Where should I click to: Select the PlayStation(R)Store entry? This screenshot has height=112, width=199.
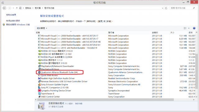[x=50, y=69]
